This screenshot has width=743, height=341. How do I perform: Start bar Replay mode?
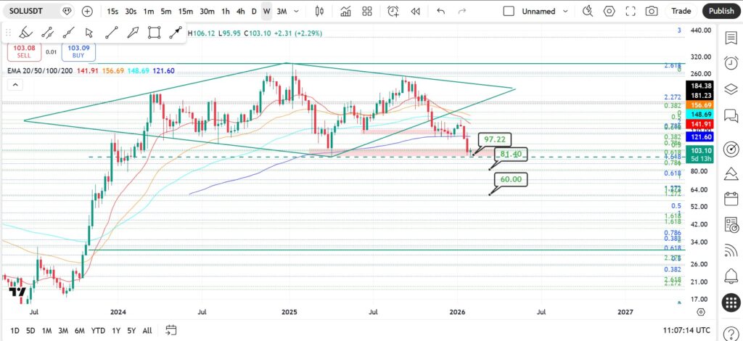tap(415, 12)
